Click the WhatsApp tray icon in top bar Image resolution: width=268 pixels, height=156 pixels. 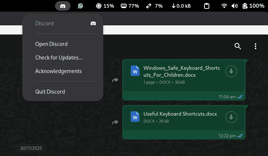coord(80,6)
